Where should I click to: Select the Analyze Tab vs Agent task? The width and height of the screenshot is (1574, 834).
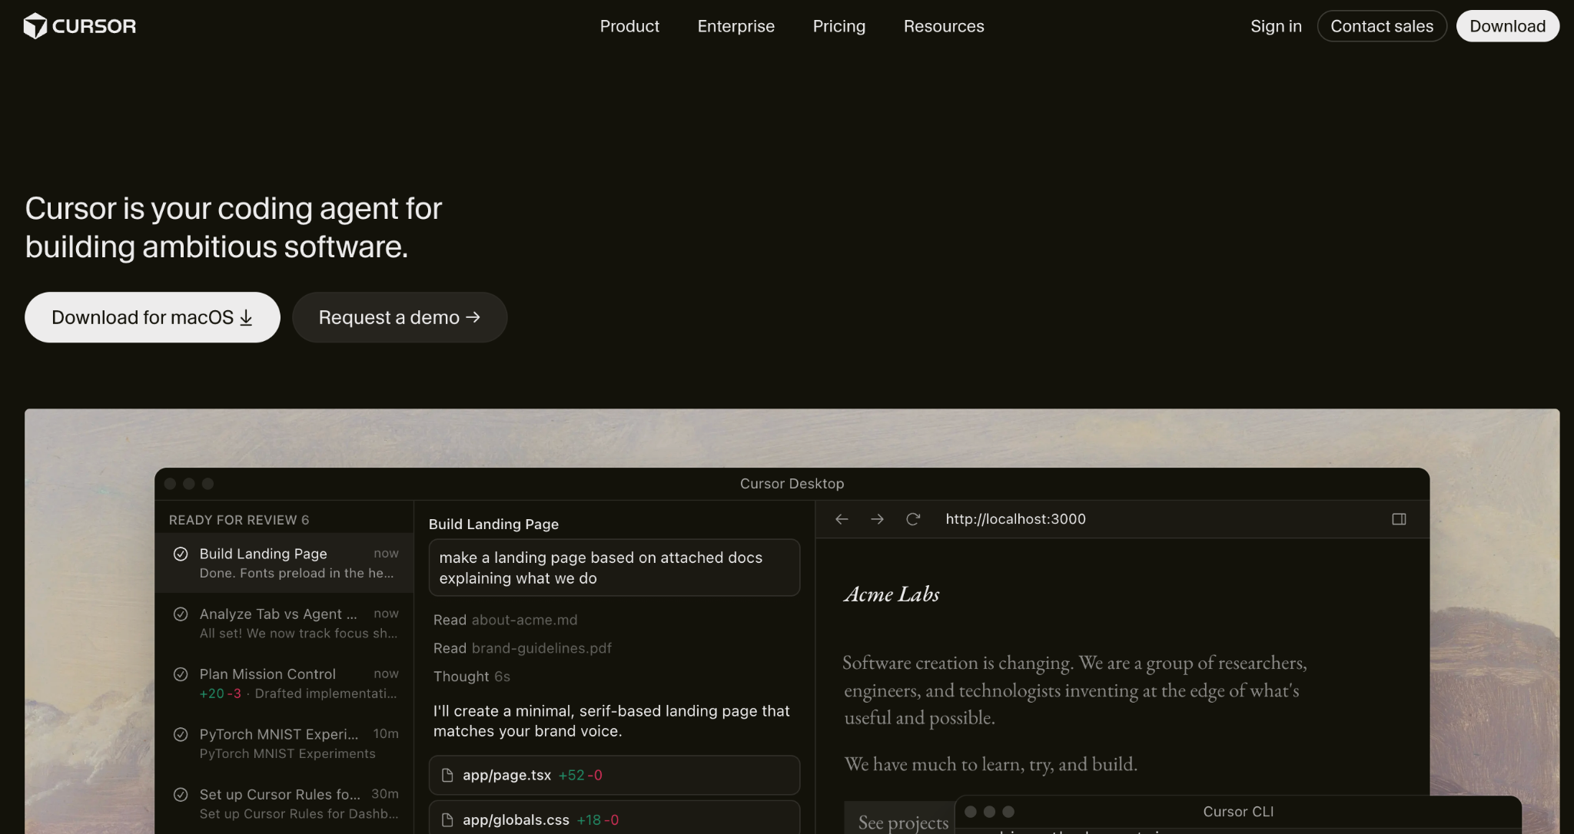coord(284,623)
